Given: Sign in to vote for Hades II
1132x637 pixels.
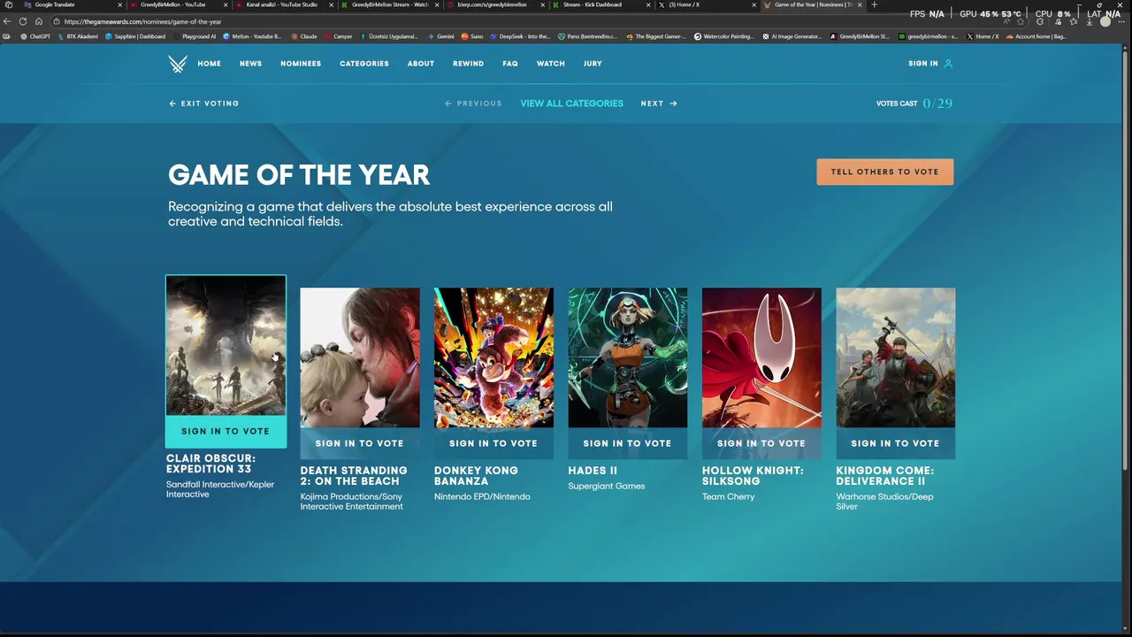Looking at the screenshot, I should pyautogui.click(x=628, y=443).
